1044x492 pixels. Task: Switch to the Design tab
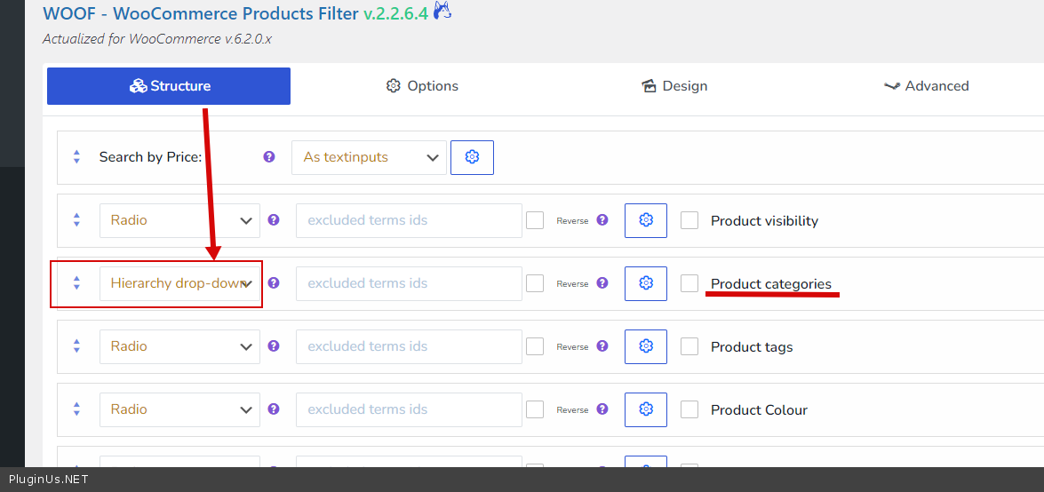(674, 86)
